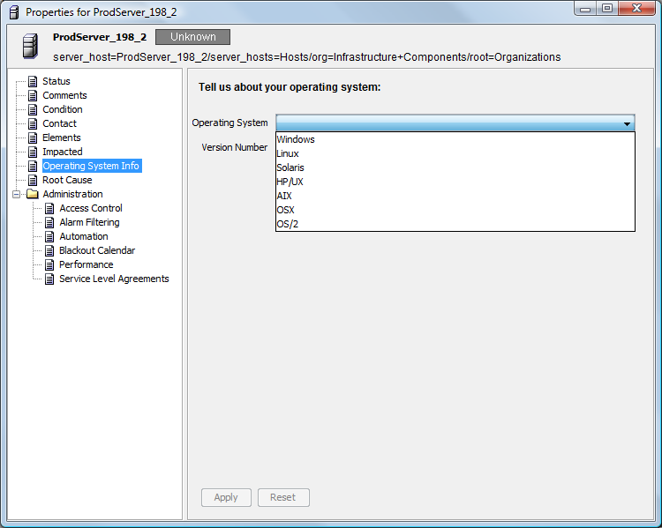
Task: Click the Contact page icon
Action: pyautogui.click(x=33, y=123)
